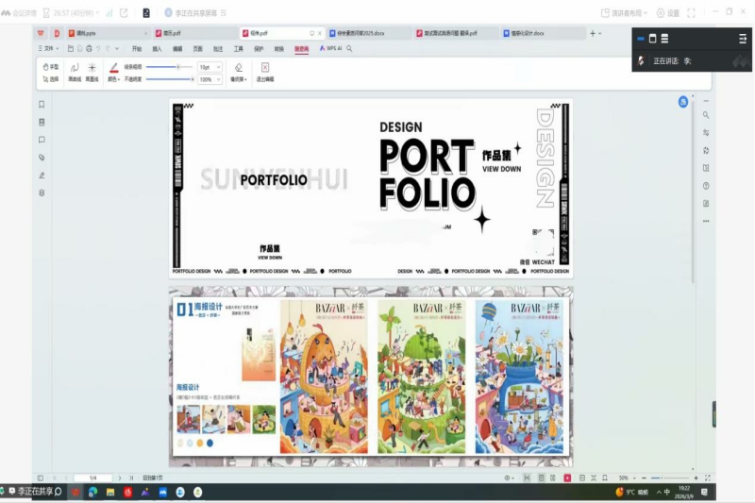
Task: Open the comments panel in left sidebar
Action: click(42, 140)
